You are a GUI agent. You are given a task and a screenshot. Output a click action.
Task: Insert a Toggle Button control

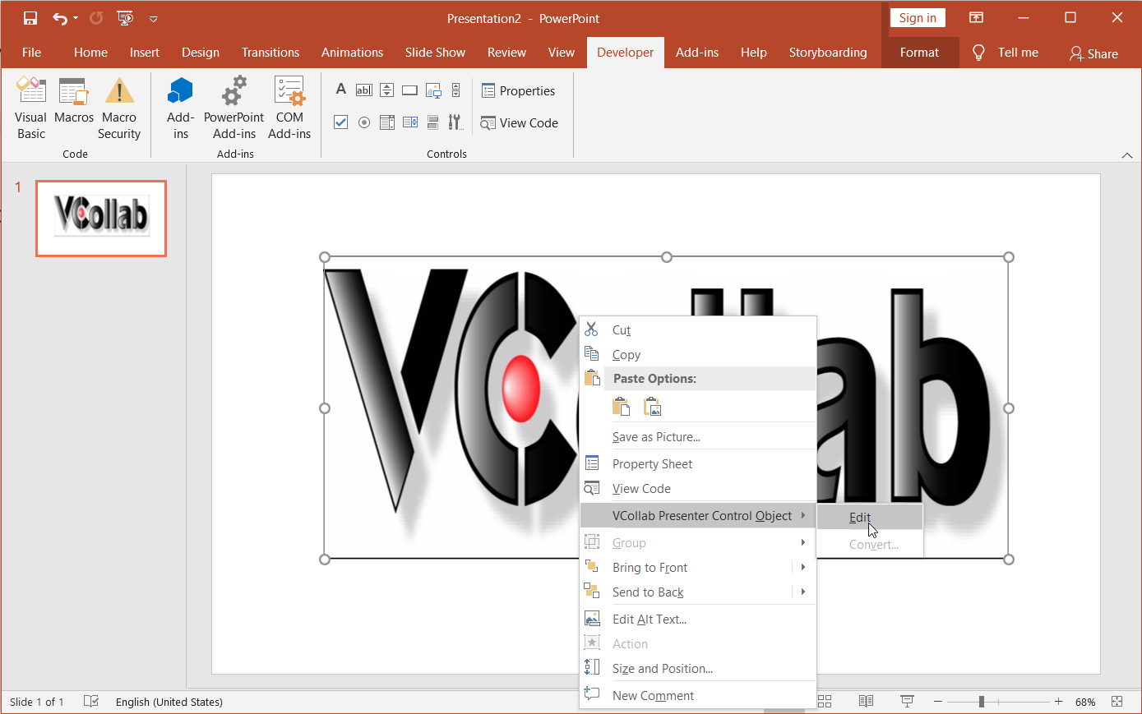(x=433, y=122)
